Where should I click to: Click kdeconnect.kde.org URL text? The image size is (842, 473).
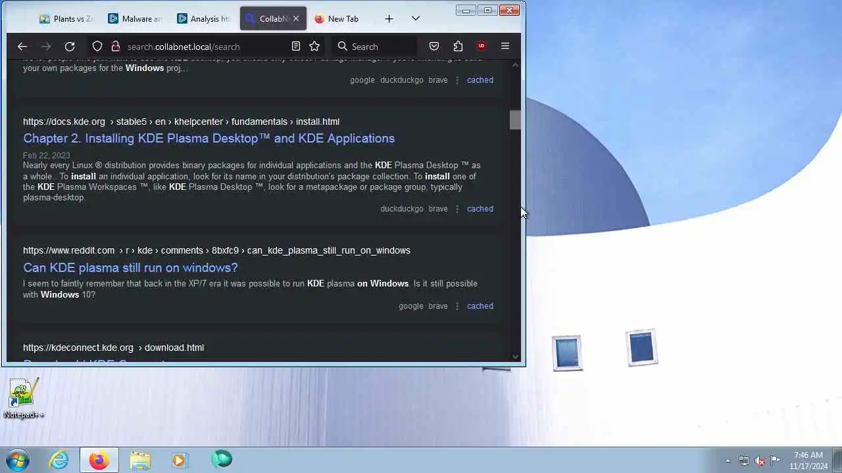pyautogui.click(x=113, y=348)
